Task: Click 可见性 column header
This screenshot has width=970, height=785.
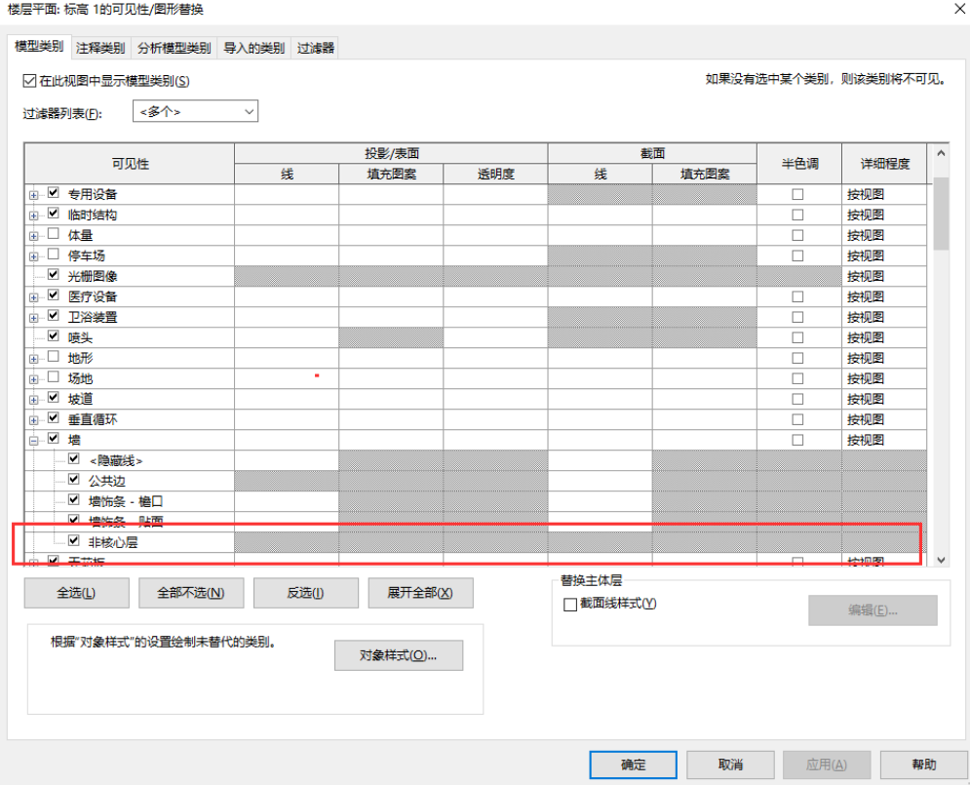Action: [x=130, y=164]
